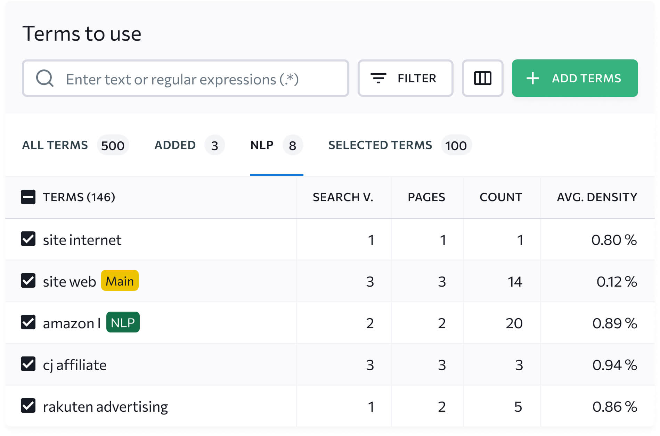
Task: Switch to the ALL TERMS tab
Action: click(75, 145)
